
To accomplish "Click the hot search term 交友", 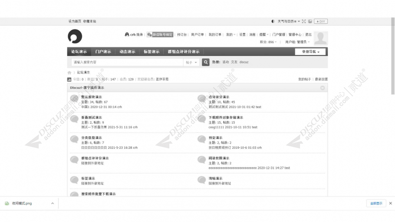I will tap(234, 62).
